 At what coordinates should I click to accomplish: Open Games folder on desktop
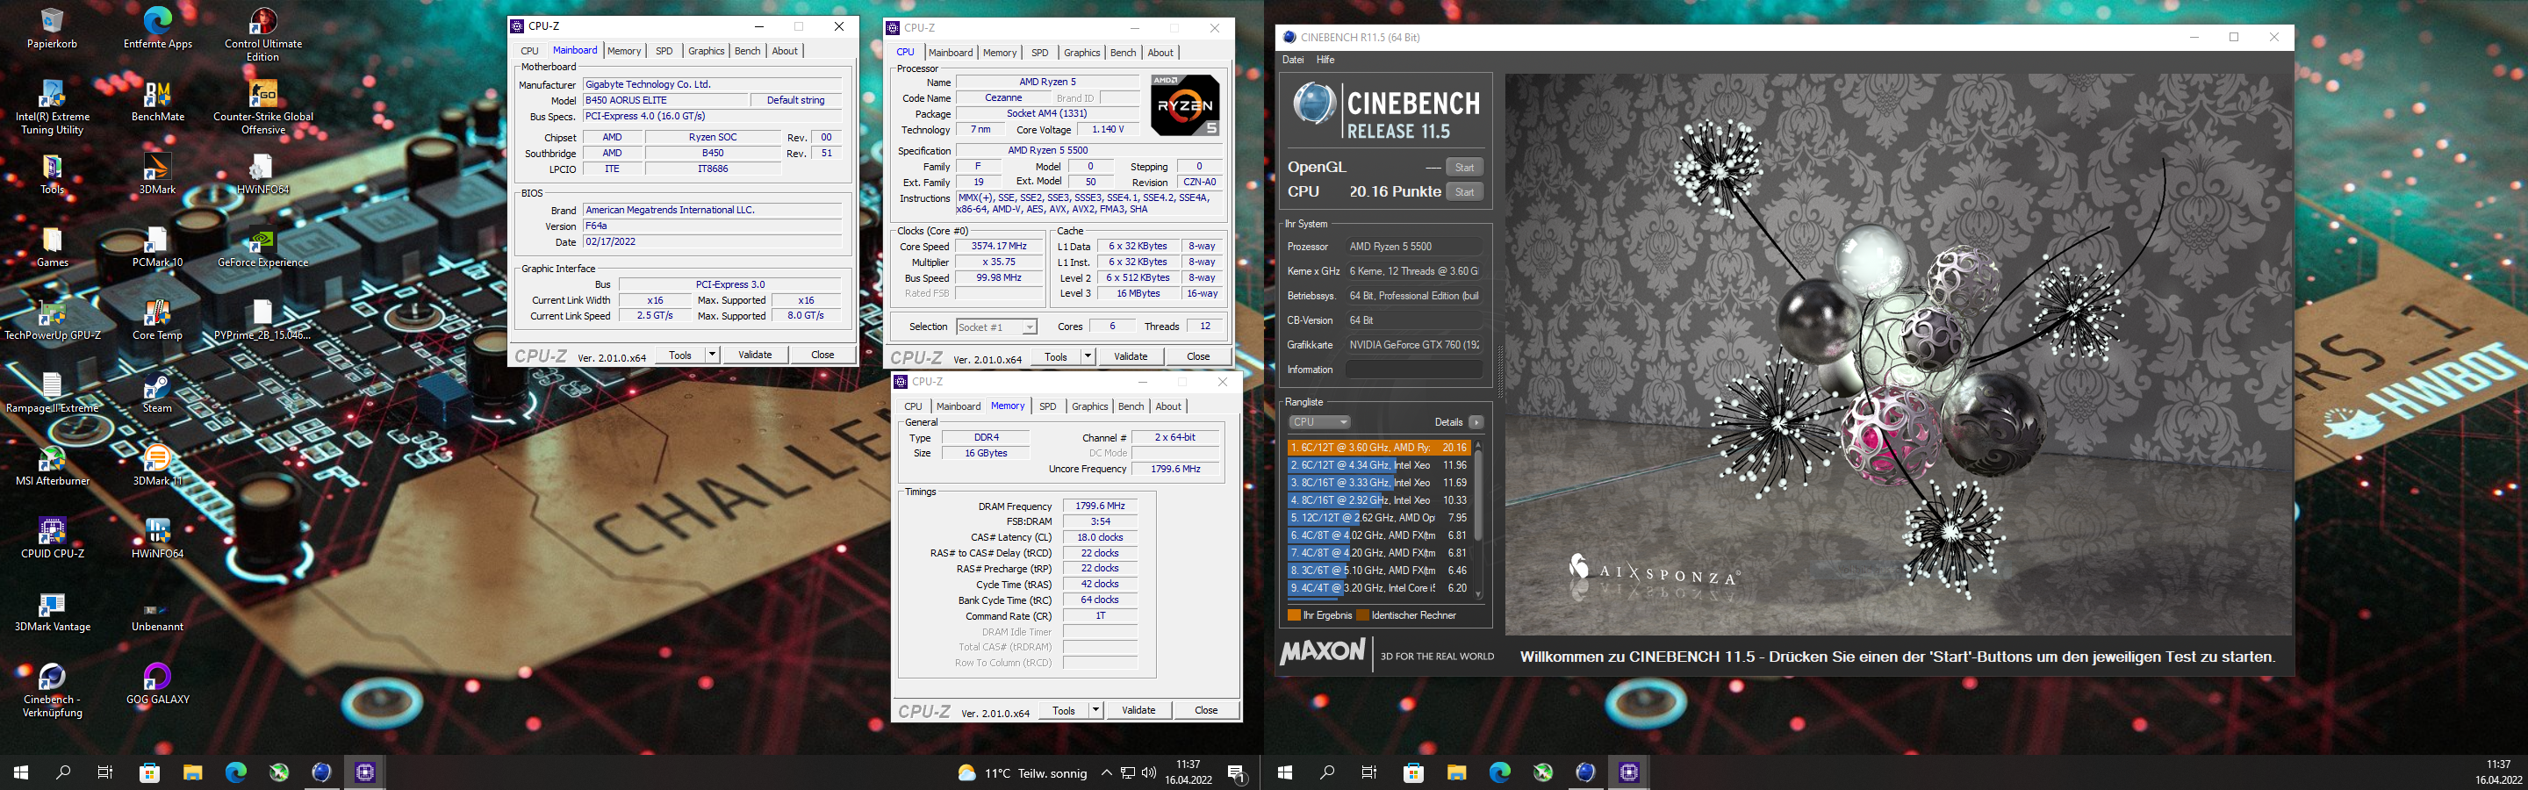click(x=52, y=248)
